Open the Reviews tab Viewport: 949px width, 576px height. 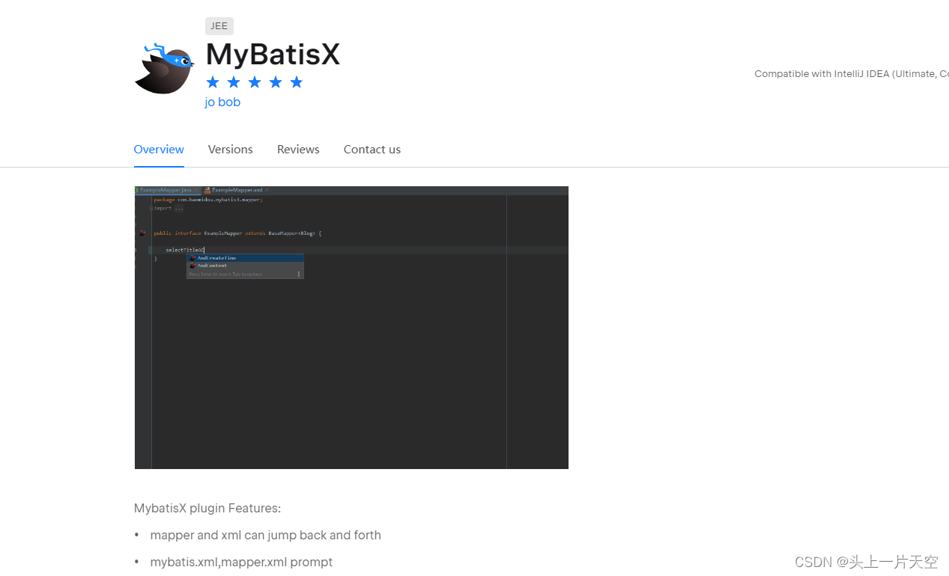(x=298, y=150)
